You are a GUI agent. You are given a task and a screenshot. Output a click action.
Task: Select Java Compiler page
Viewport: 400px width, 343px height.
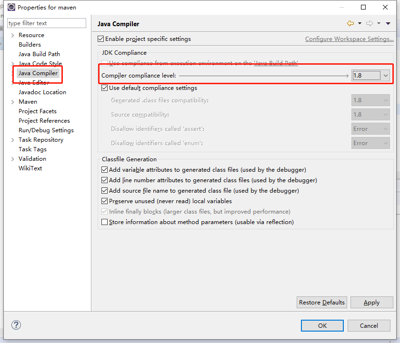coord(38,73)
